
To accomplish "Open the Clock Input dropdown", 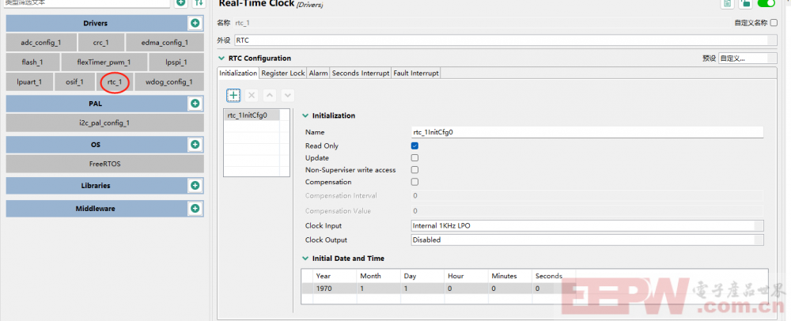I will coord(587,225).
